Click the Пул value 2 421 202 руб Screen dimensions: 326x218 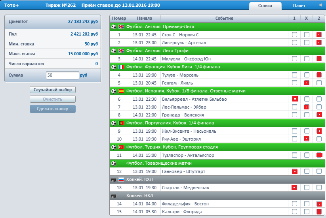pos(84,34)
